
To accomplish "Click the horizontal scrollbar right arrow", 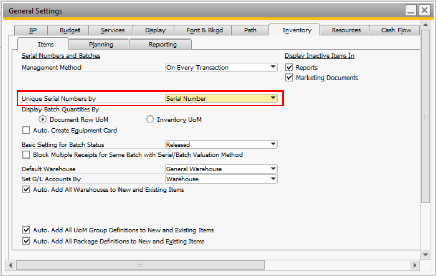I will pos(415,265).
